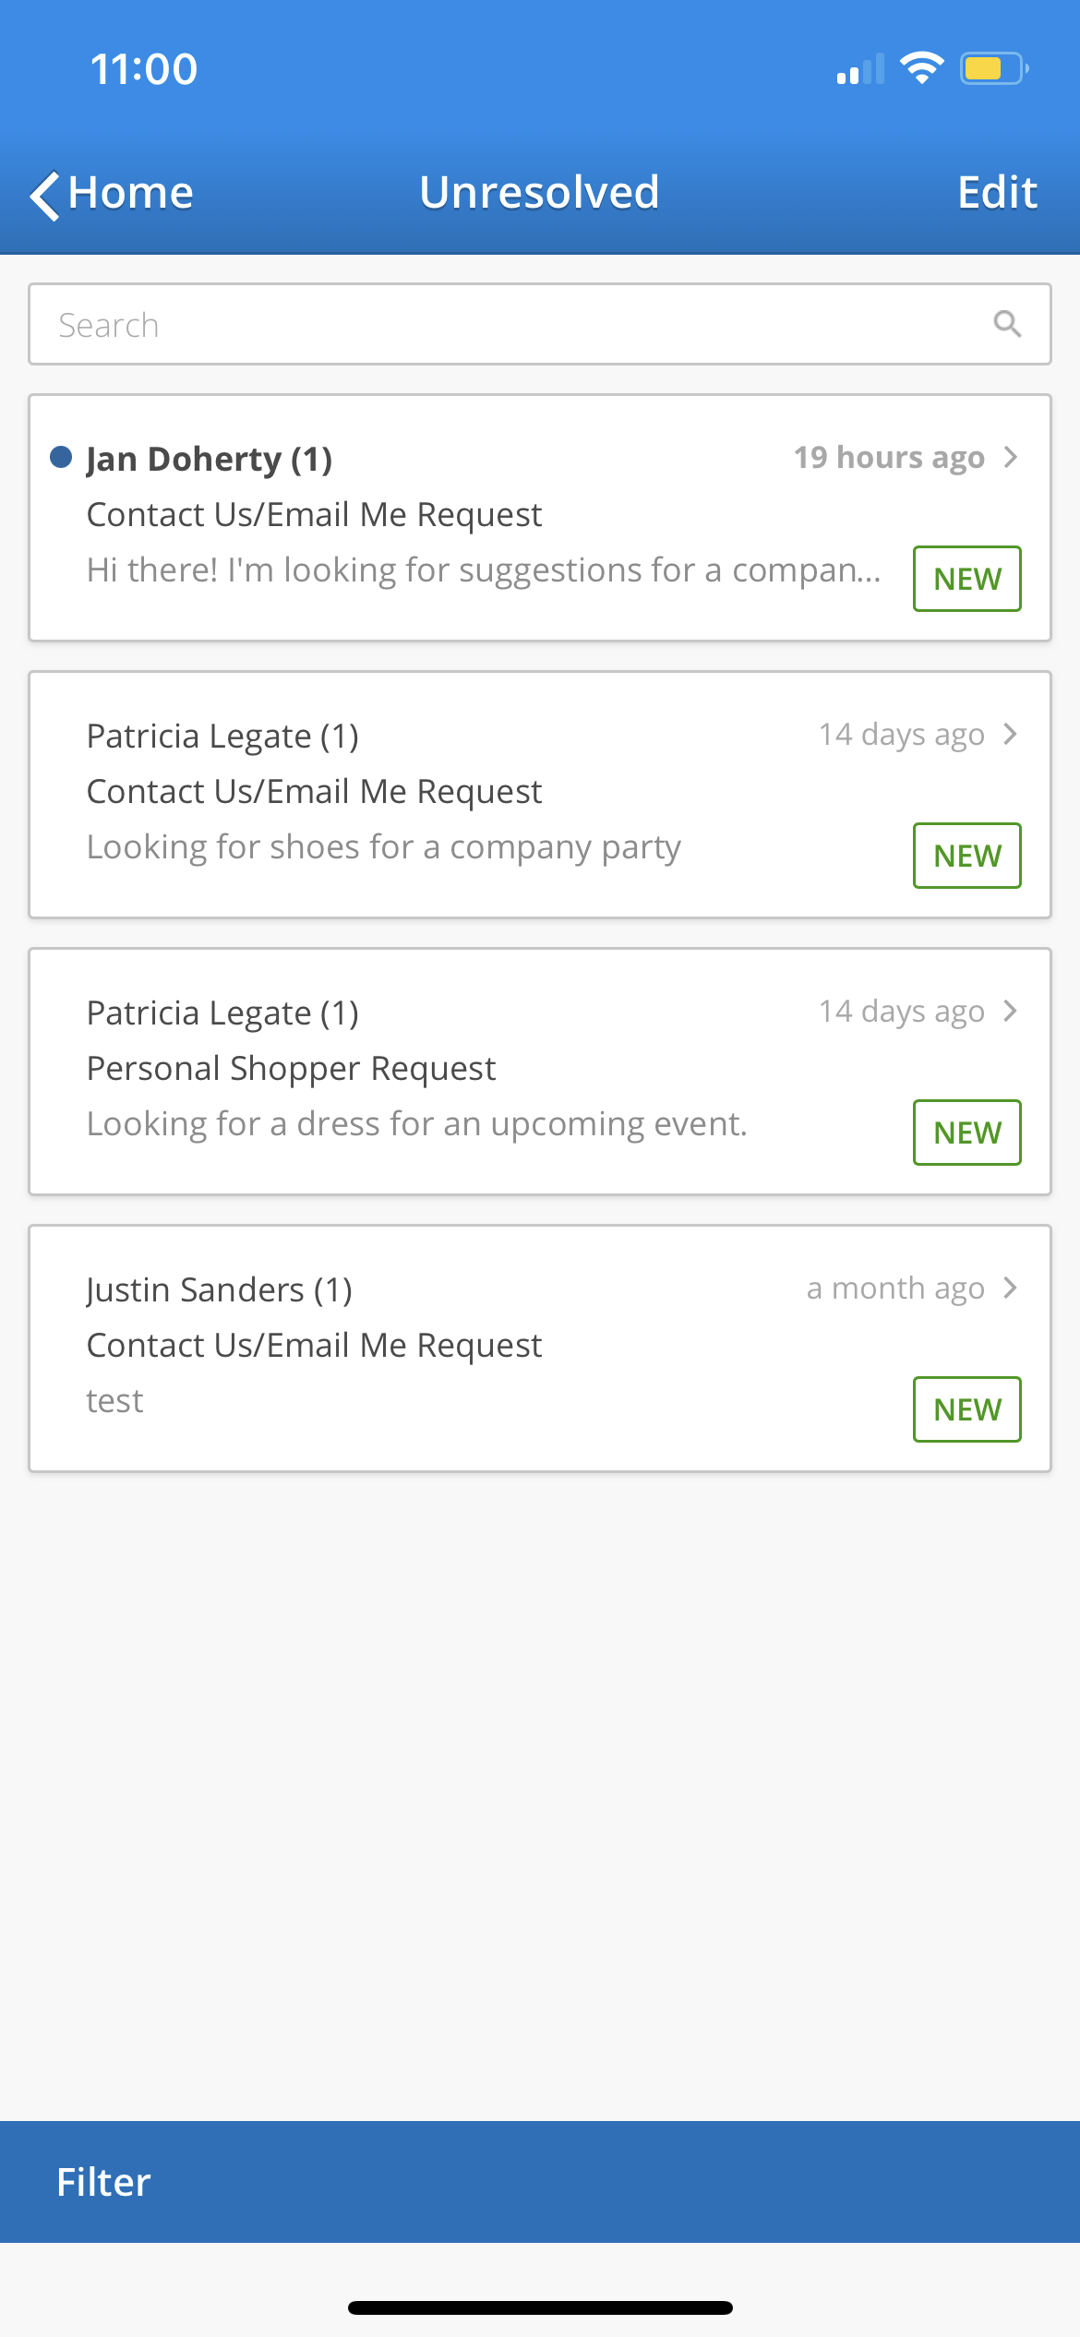This screenshot has height=2337, width=1080.
Task: Tap the battery indicator icon
Action: (994, 68)
